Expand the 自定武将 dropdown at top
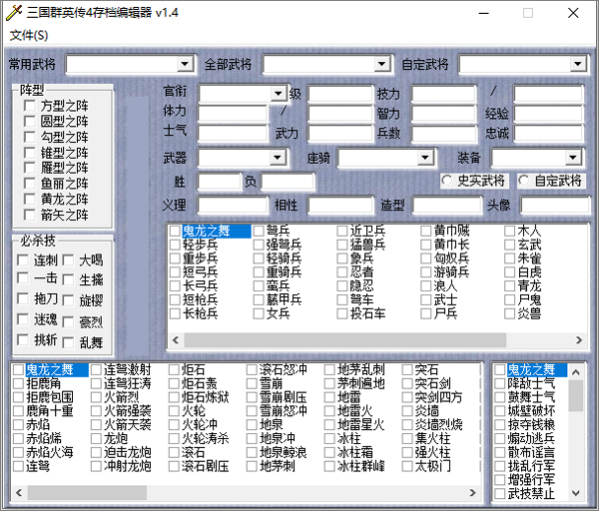This screenshot has width=599, height=511. (x=578, y=64)
